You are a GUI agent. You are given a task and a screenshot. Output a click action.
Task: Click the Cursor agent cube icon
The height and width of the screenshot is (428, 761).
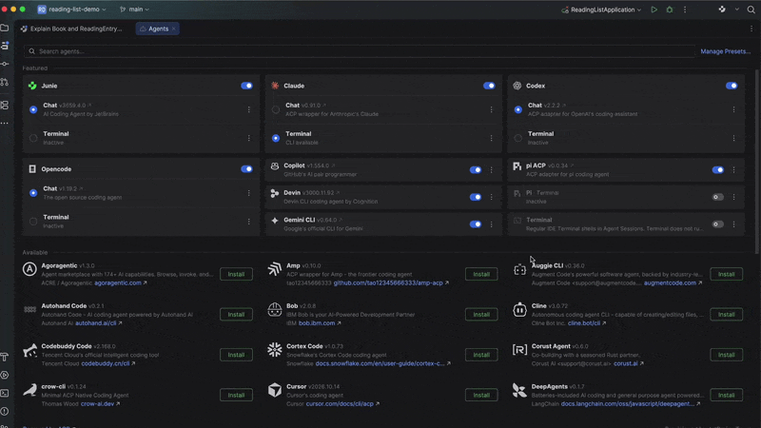click(x=275, y=390)
